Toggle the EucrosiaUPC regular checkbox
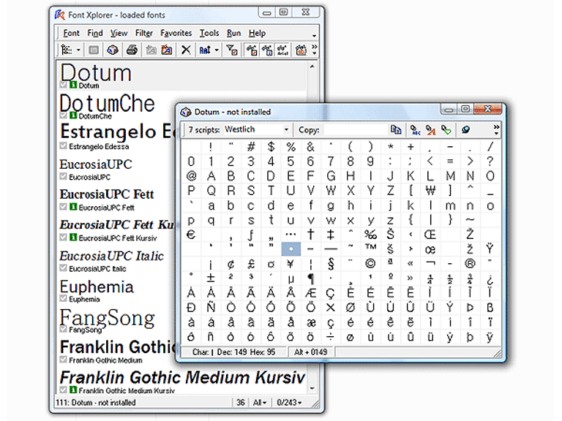Viewport: 562px width, 421px height. point(64,176)
